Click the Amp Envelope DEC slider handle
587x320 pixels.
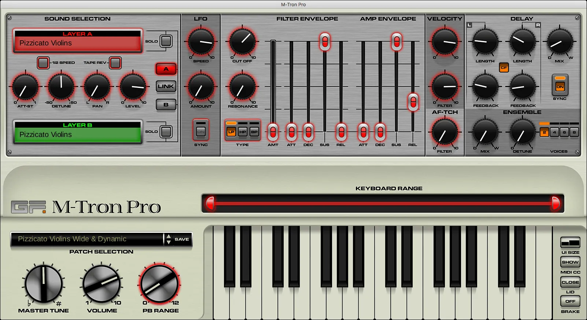380,131
